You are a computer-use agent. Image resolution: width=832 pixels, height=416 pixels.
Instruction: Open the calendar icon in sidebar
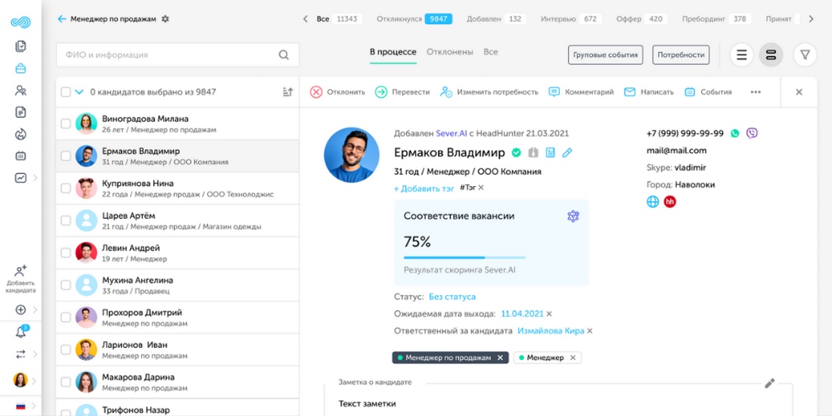tap(20, 156)
